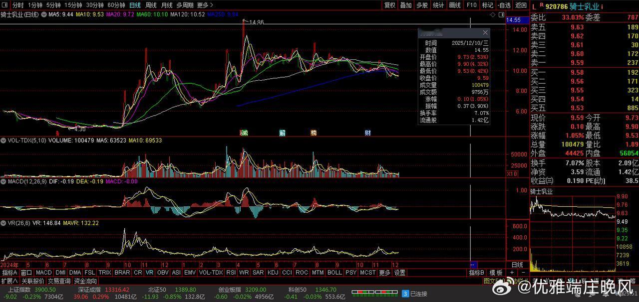Open F10 company info

pos(471,5)
